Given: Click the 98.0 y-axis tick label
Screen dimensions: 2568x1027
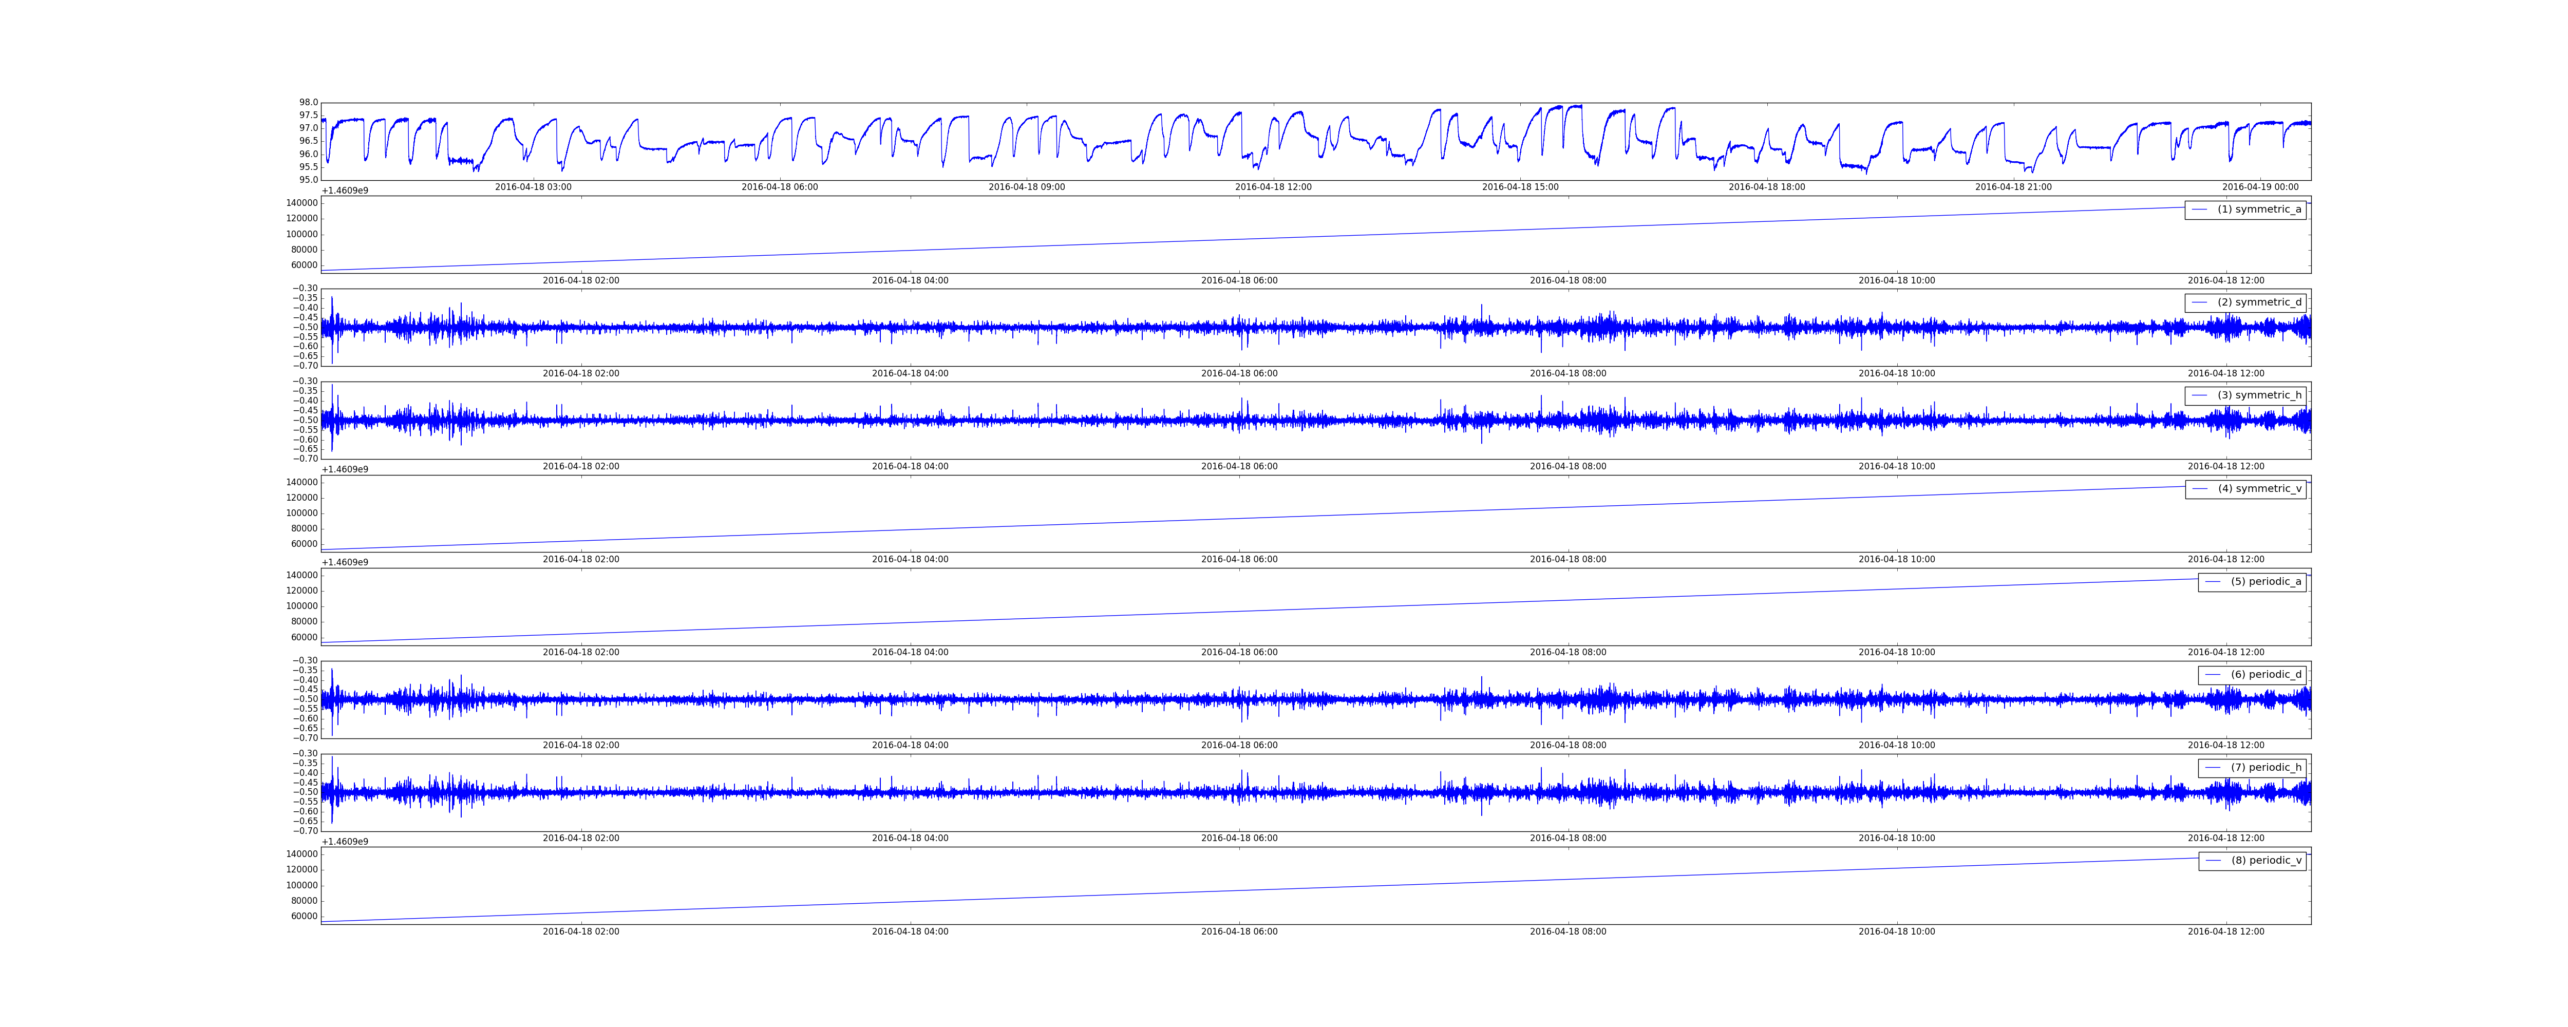Looking at the screenshot, I should pyautogui.click(x=308, y=103).
